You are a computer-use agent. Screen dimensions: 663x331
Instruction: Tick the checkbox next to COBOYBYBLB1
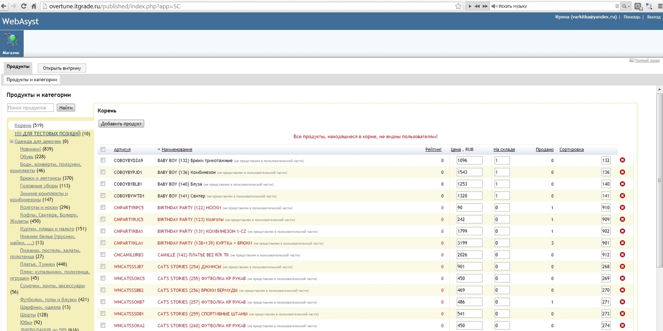pos(103,184)
